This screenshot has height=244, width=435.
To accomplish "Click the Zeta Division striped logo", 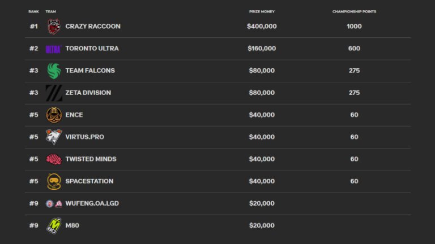I will coord(54,93).
